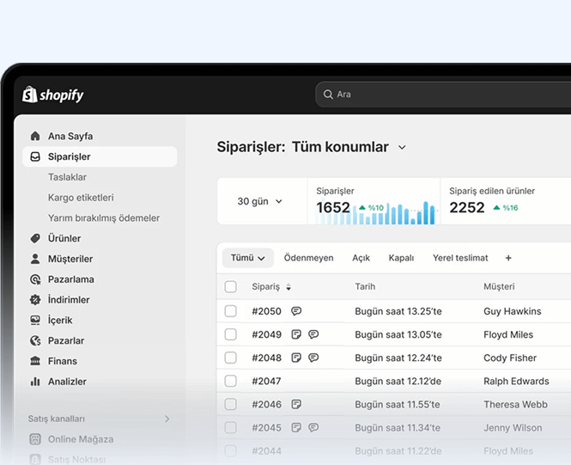Expand the Tüm konumlar location dropdown
The height and width of the screenshot is (465, 571).
coord(402,148)
